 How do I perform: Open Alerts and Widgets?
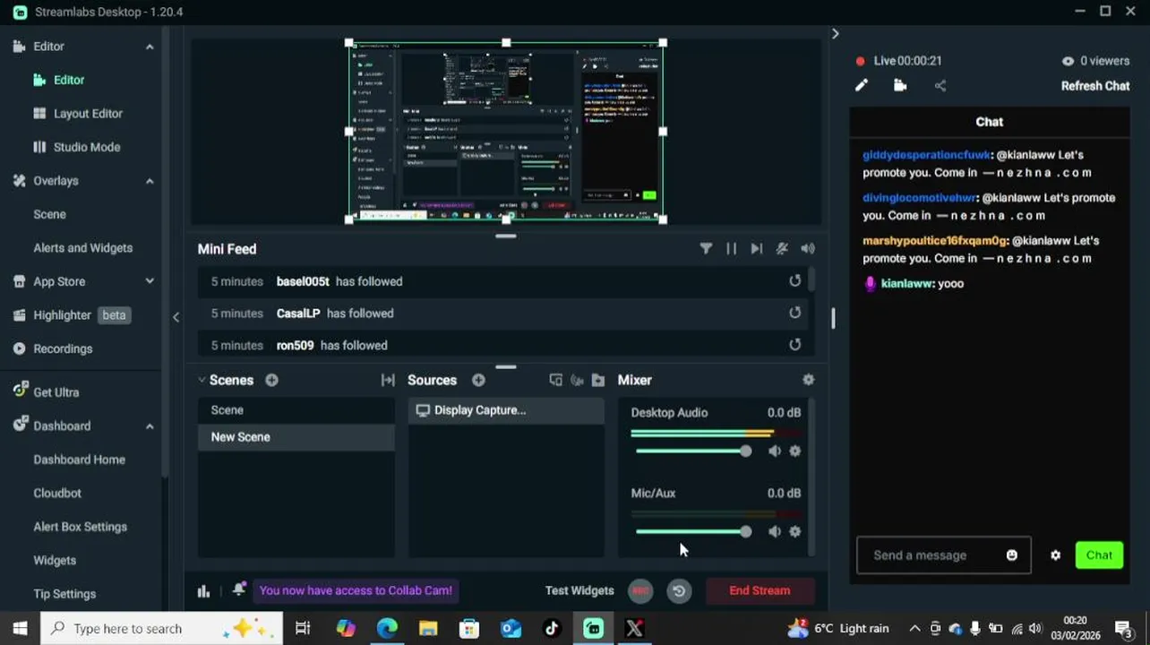(82, 248)
